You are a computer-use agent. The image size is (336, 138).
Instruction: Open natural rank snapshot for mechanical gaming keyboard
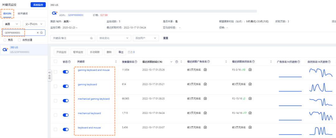[x=250, y=99]
